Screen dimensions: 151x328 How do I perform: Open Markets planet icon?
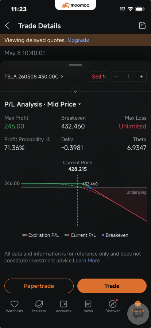(x=39, y=304)
